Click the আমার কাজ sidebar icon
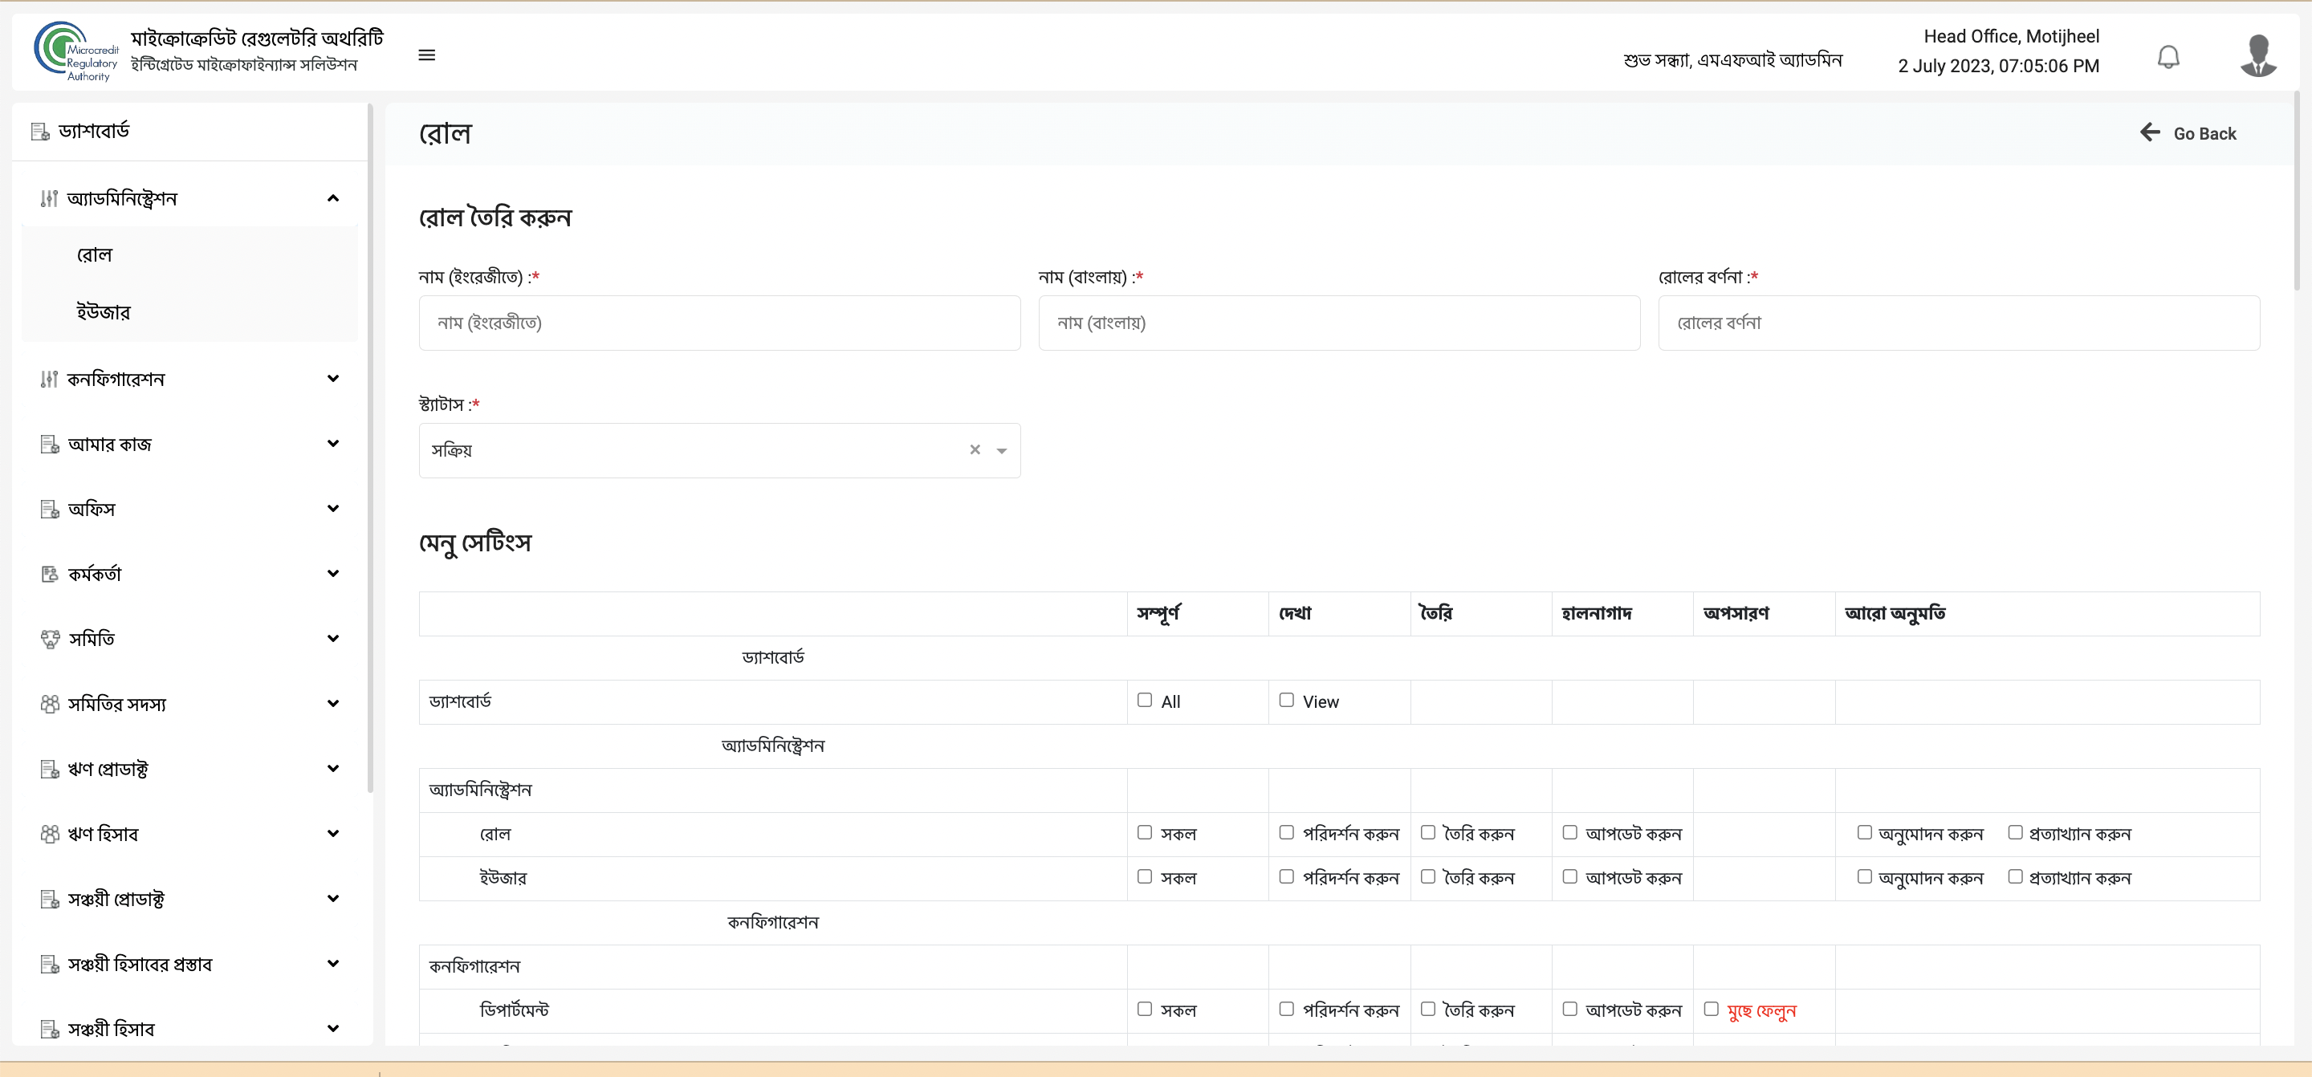 pyautogui.click(x=49, y=445)
